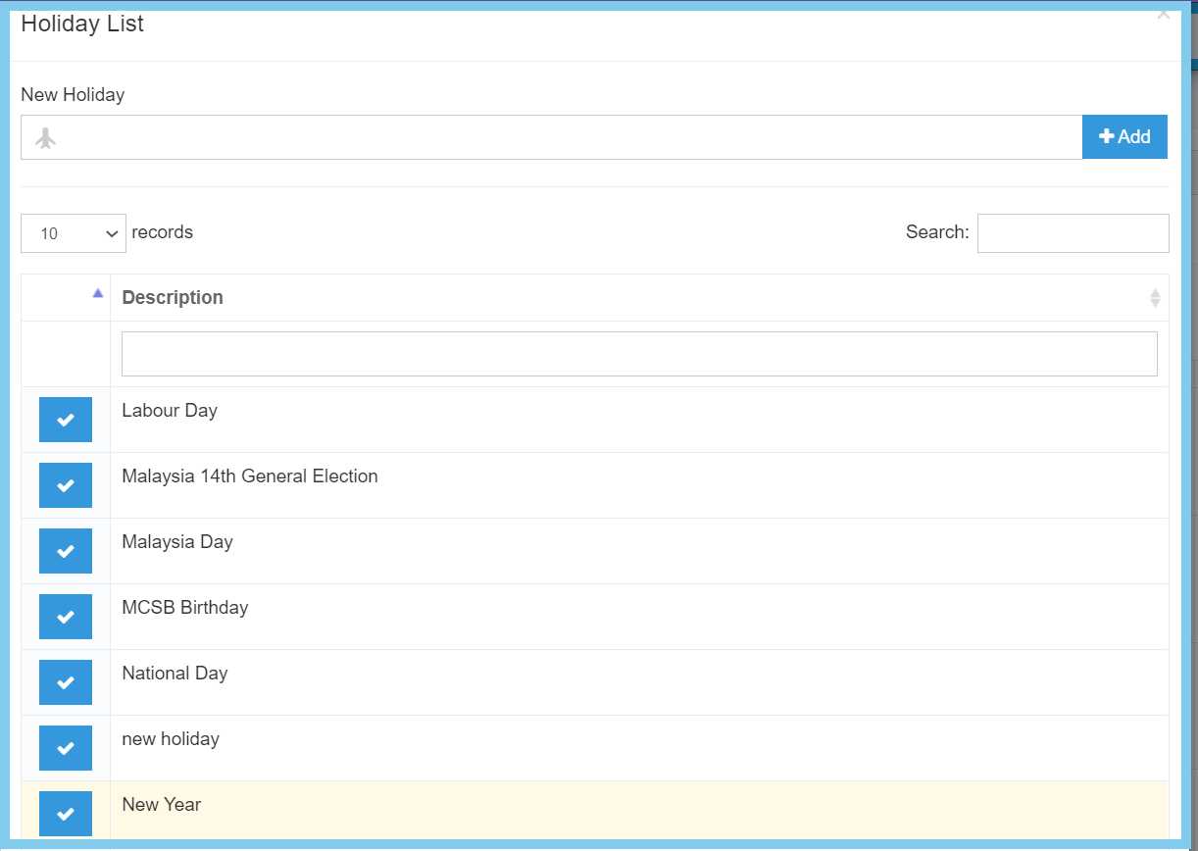Click the National Day checkmark icon
Image resolution: width=1198 pixels, height=851 pixels.
[x=66, y=682]
